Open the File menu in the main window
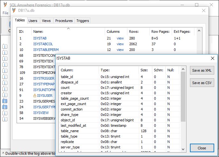 5,13
